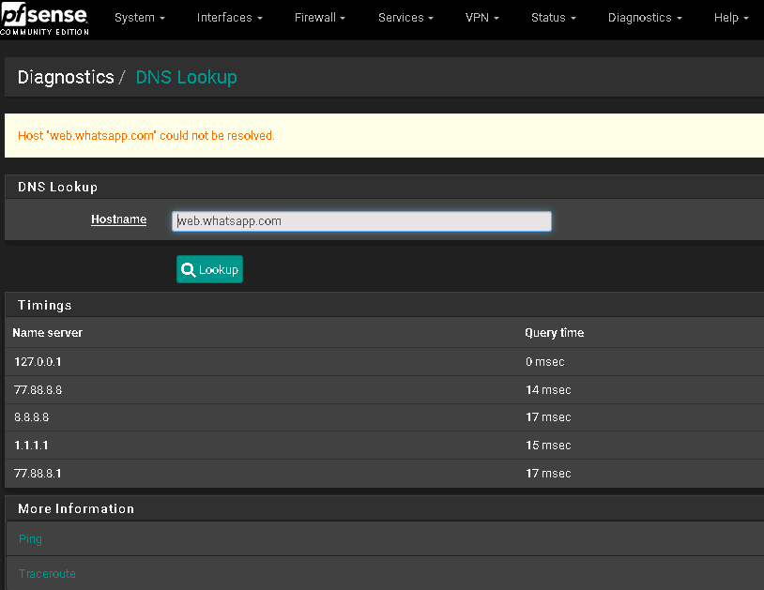This screenshot has width=764, height=590.
Task: Click the DNS Lookup breadcrumb link
Action: (186, 78)
